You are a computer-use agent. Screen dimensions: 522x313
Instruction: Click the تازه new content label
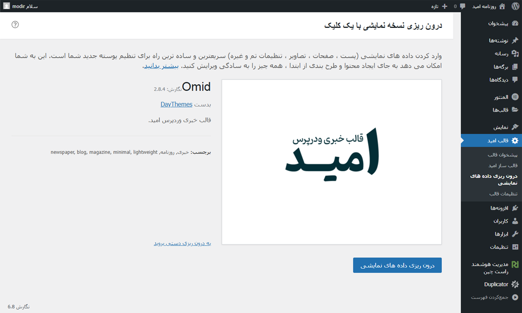point(435,6)
